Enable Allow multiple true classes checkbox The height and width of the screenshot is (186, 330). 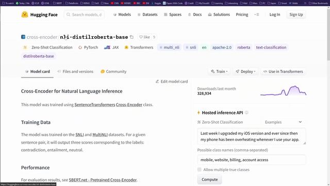coord(200,169)
